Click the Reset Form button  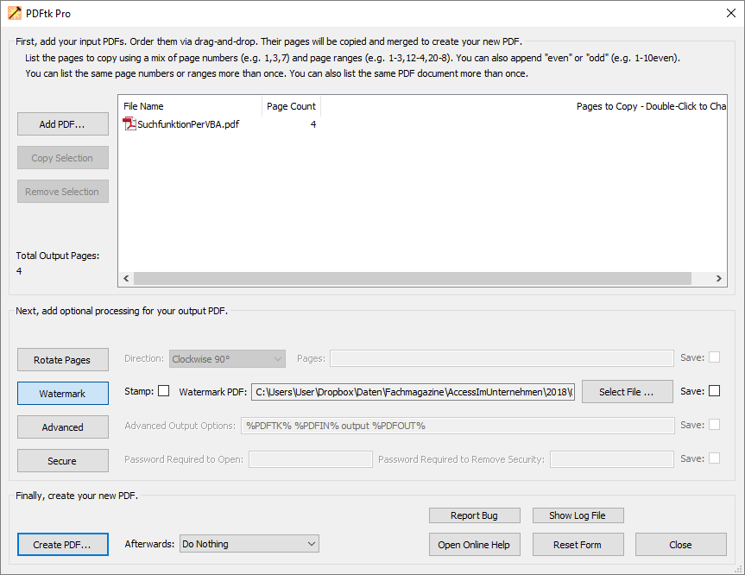578,545
